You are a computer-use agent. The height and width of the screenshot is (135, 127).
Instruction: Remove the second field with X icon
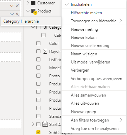[x=17, y=14]
